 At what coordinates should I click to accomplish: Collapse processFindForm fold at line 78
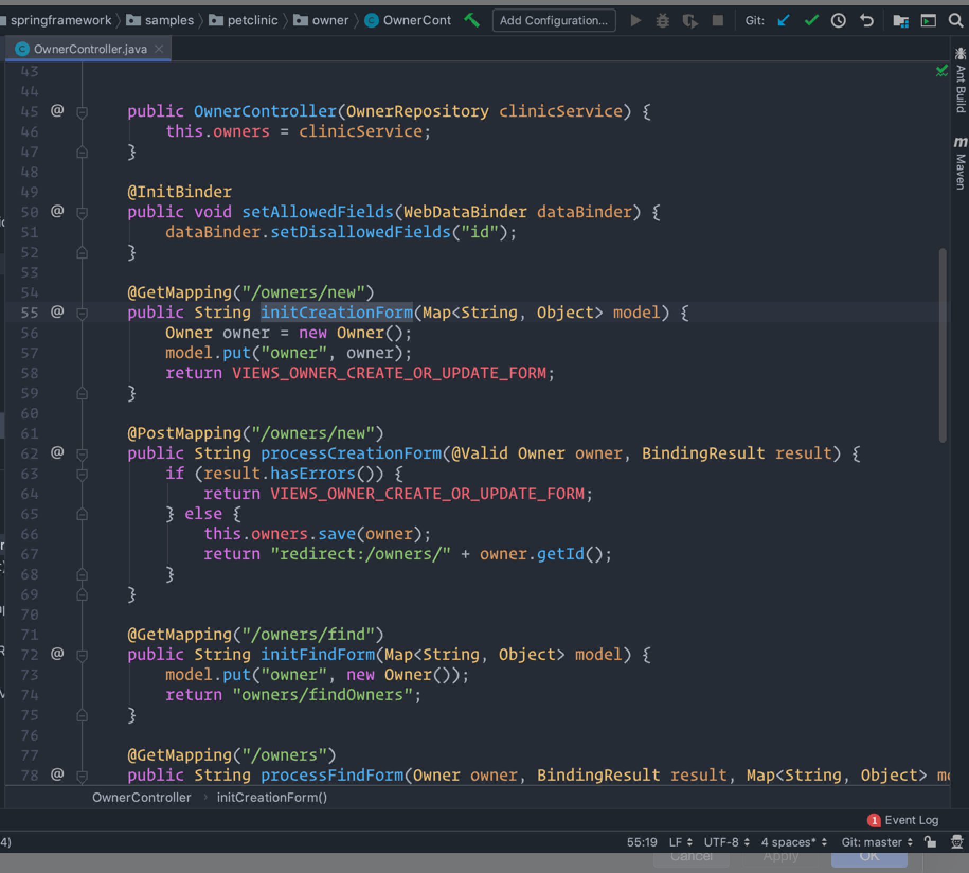(x=82, y=776)
